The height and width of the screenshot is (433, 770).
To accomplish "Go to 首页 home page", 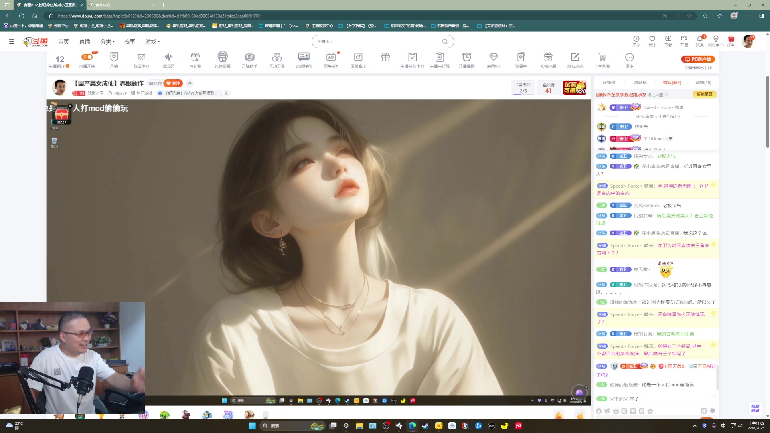I will coord(63,42).
